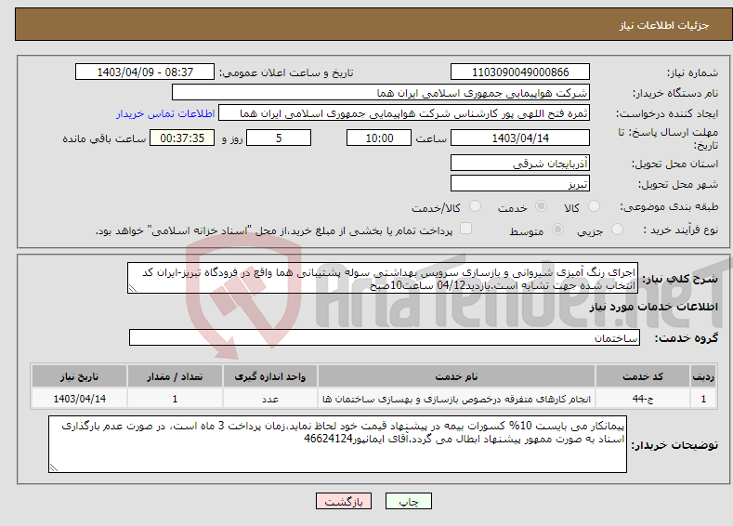Click the چاپ print button
The width and height of the screenshot is (733, 526).
point(409,501)
